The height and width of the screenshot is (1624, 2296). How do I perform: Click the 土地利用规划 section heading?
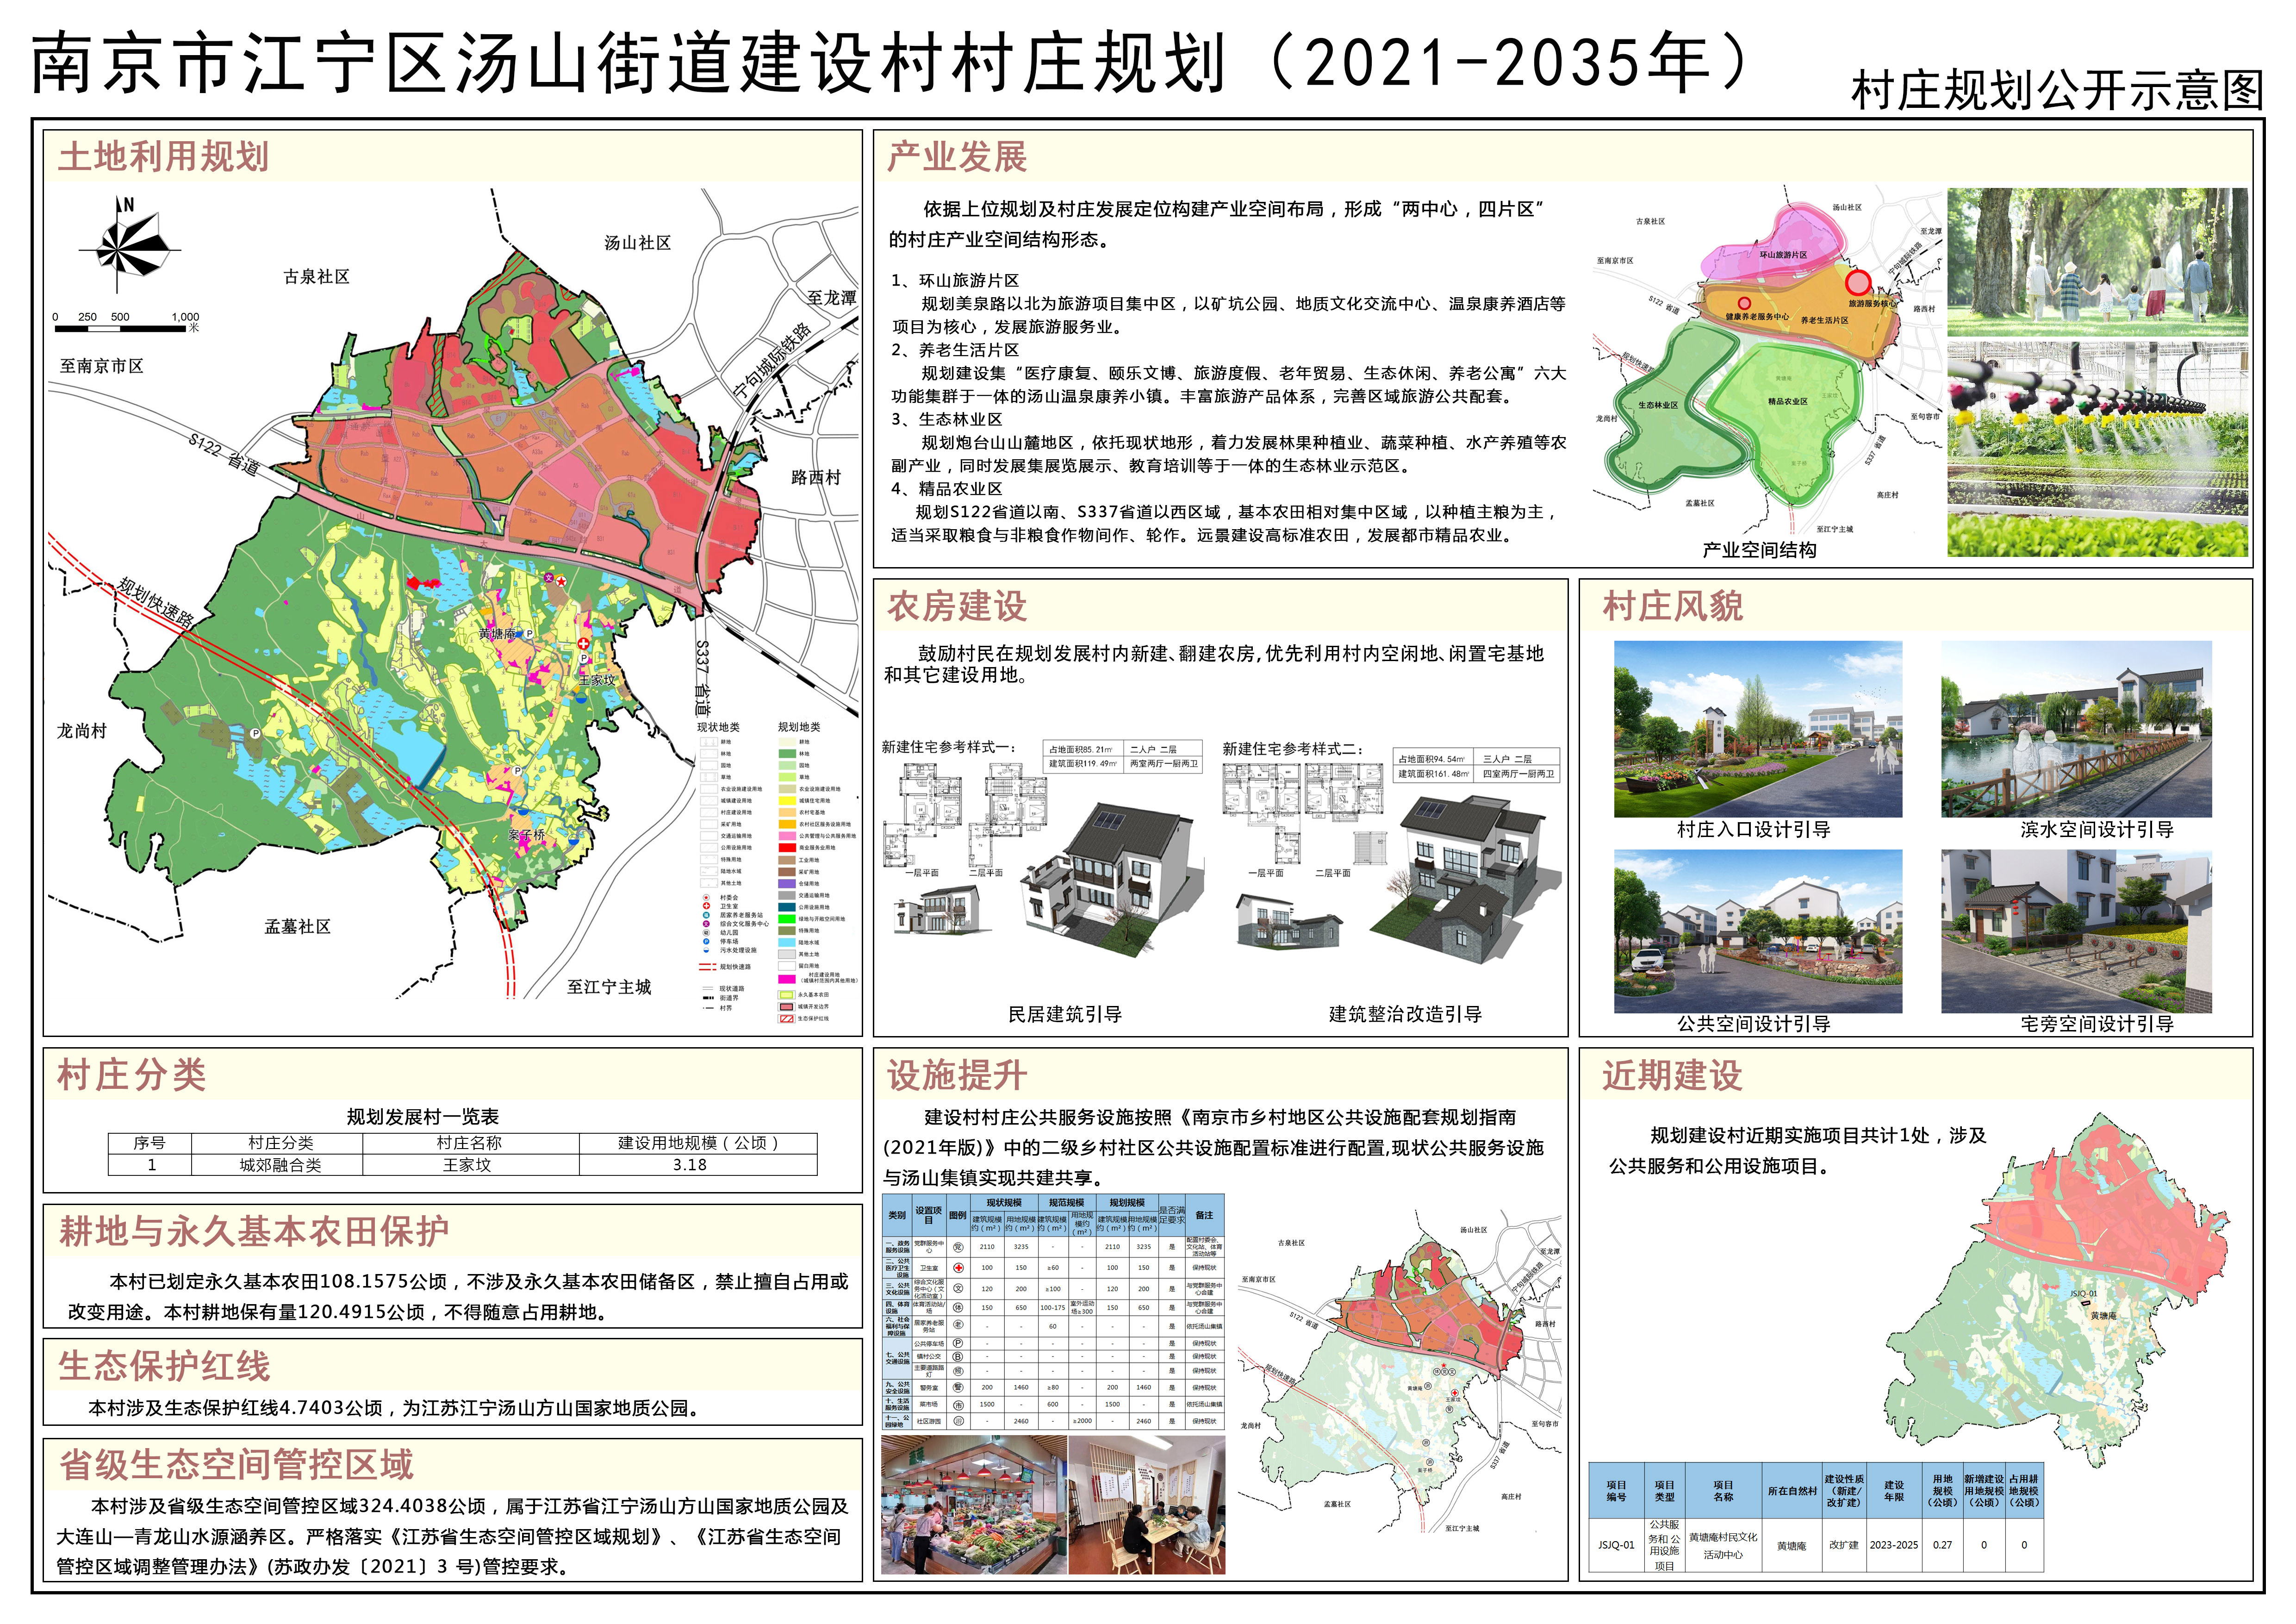coord(163,157)
